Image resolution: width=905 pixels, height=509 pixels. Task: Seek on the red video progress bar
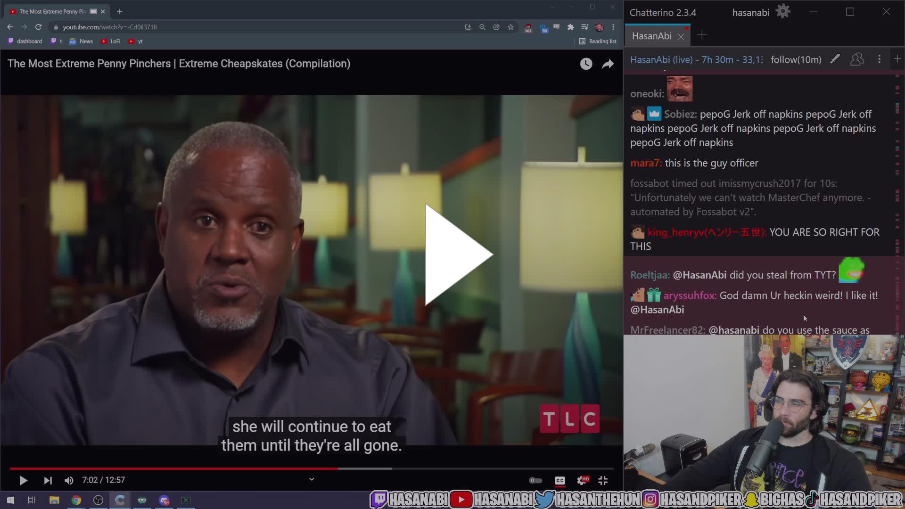pyautogui.click(x=189, y=468)
